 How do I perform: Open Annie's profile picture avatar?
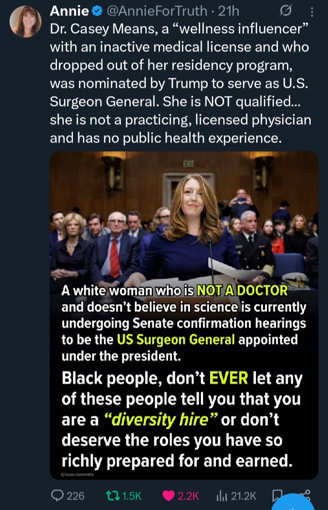pyautogui.click(x=26, y=21)
